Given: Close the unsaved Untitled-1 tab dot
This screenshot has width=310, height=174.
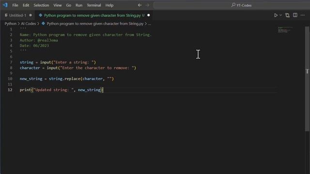Looking at the screenshot, I should point(31,15).
